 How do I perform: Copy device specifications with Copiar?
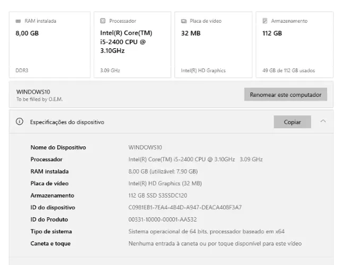pyautogui.click(x=292, y=122)
